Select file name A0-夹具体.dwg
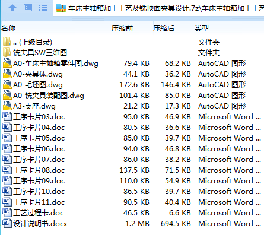264x235 pixels. [x=38, y=74]
